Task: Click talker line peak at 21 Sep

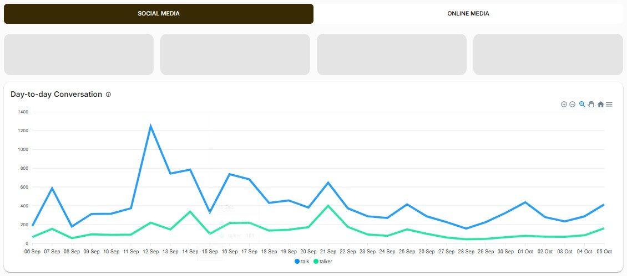Action: click(x=328, y=206)
